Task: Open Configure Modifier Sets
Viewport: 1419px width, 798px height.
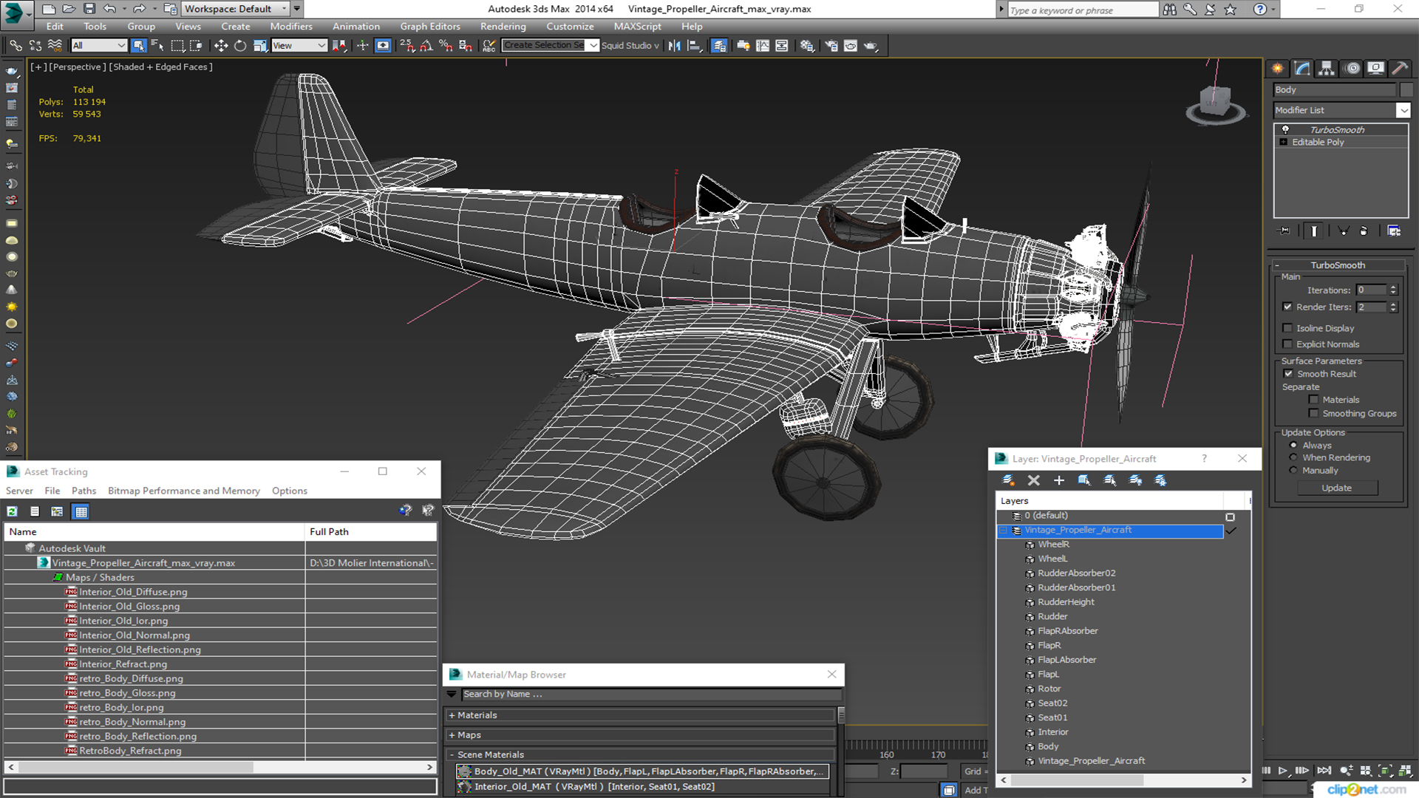Action: click(x=1394, y=231)
